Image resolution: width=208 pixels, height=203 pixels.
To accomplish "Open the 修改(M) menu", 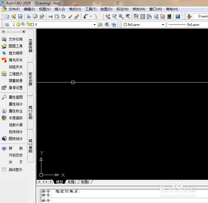I will (x=139, y=9).
